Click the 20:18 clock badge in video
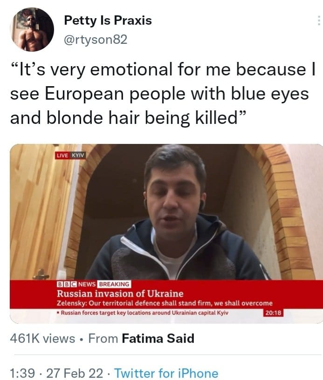The image size is (323, 380). pyautogui.click(x=273, y=312)
